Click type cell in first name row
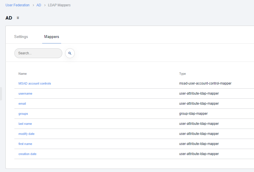 pos(199,144)
